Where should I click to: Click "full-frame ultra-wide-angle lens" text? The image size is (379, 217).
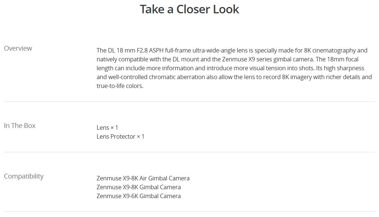(x=208, y=50)
